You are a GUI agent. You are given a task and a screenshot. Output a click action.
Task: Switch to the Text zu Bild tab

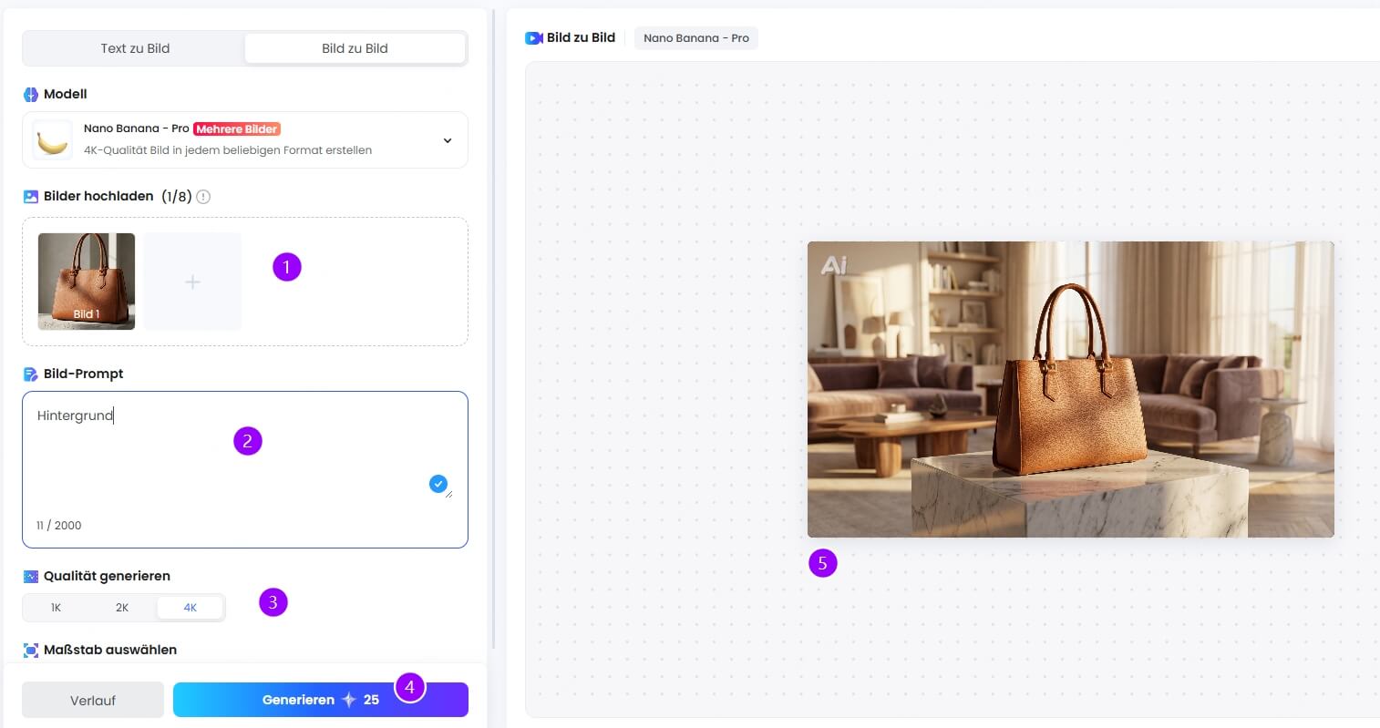coord(135,48)
